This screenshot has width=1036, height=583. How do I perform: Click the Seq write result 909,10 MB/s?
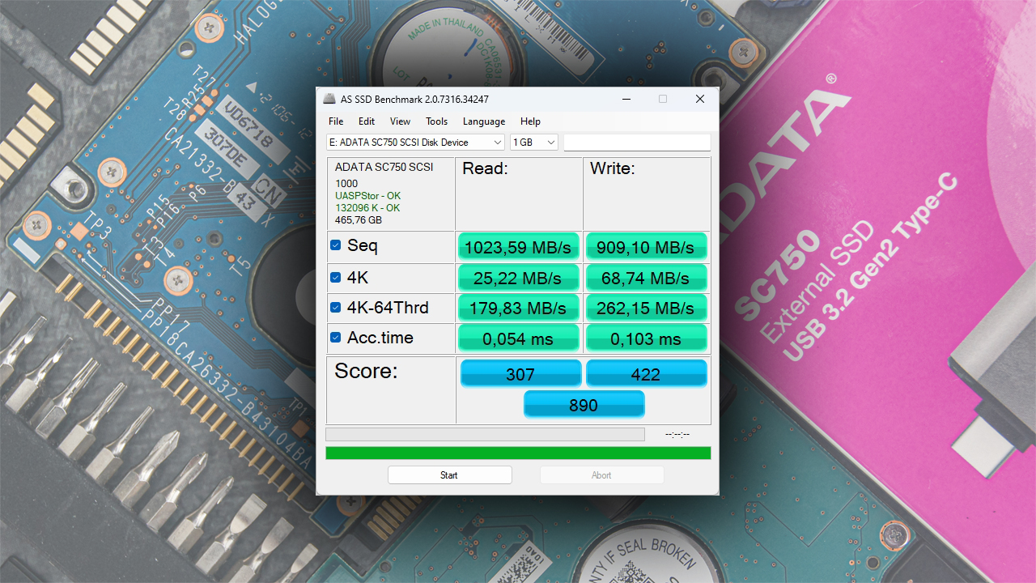click(647, 247)
